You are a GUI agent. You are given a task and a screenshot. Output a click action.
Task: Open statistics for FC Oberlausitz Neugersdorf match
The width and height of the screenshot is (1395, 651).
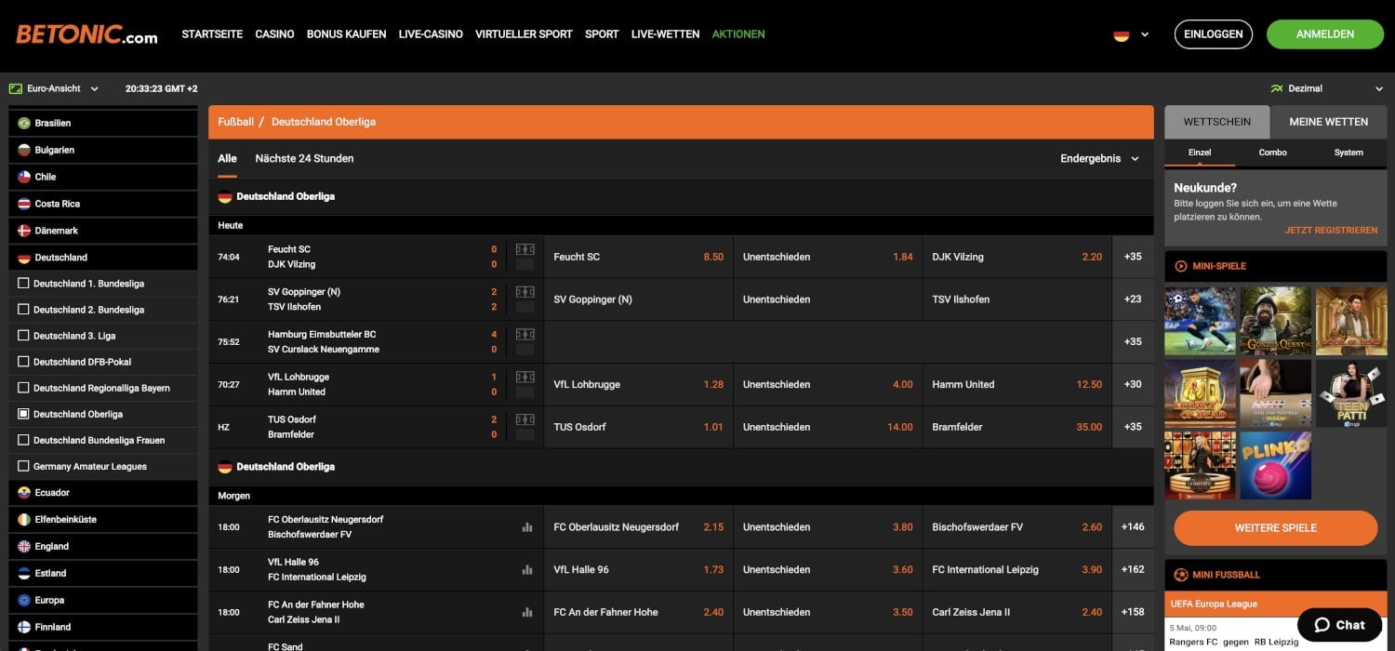point(527,527)
